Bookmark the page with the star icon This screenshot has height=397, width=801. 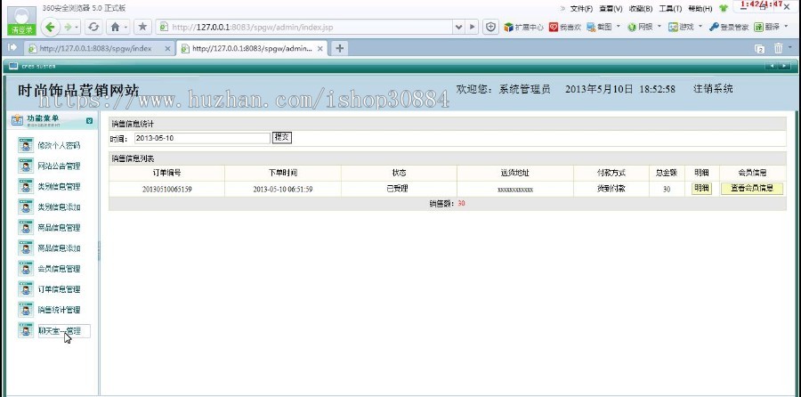pos(142,27)
